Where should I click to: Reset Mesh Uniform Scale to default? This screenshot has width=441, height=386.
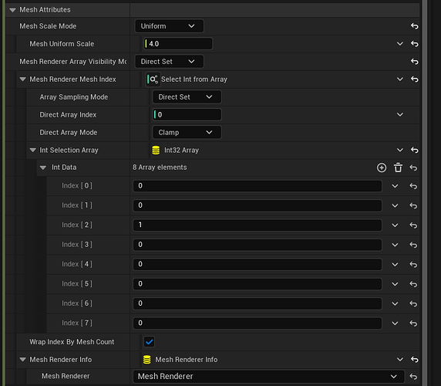click(415, 44)
